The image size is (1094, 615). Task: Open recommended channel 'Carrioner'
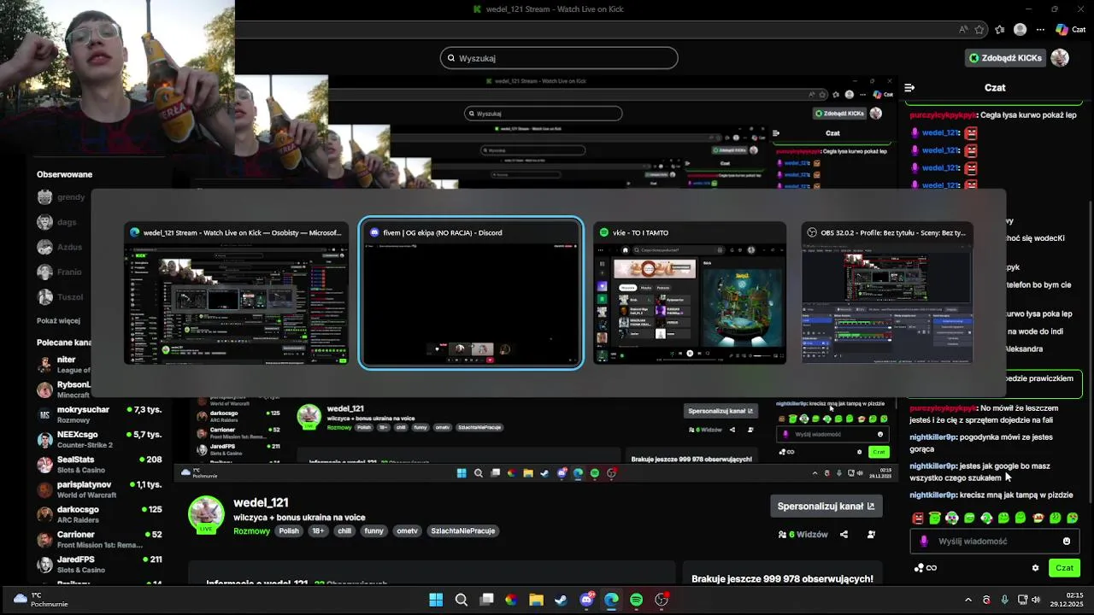pos(99,539)
